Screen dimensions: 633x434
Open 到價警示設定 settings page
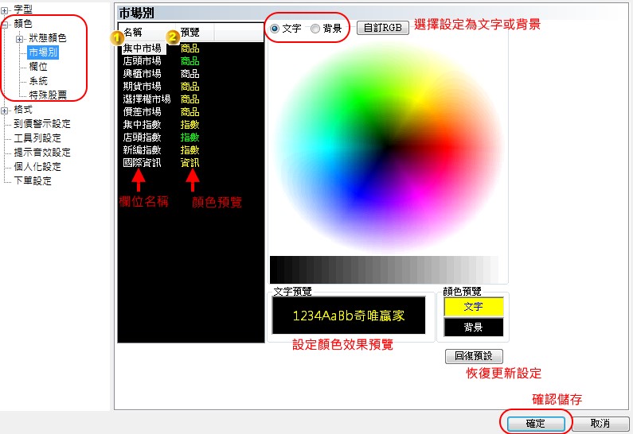(x=42, y=124)
